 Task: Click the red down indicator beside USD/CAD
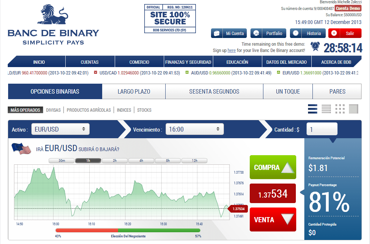click(x=96, y=72)
